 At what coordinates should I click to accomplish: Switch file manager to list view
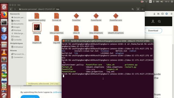coord(138,9)
